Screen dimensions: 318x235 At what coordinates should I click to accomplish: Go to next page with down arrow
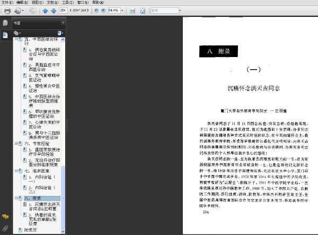(54, 11)
